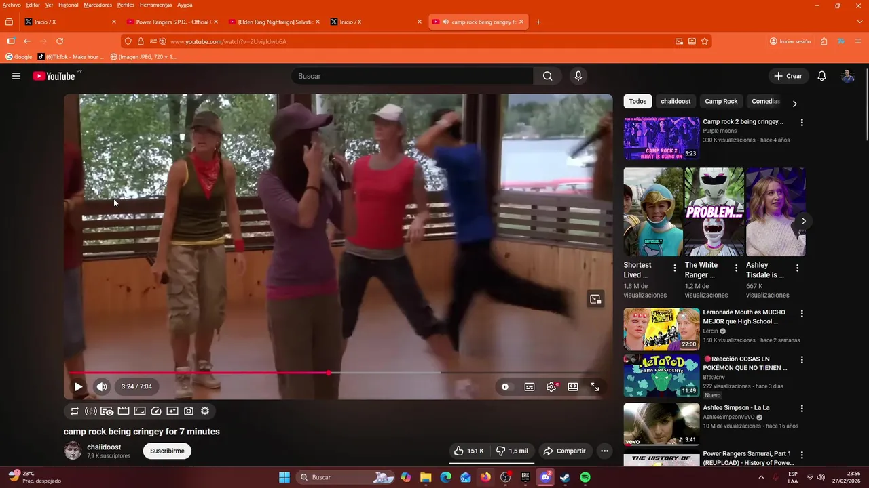Toggle cinema mode clapperboard icon

[124, 411]
